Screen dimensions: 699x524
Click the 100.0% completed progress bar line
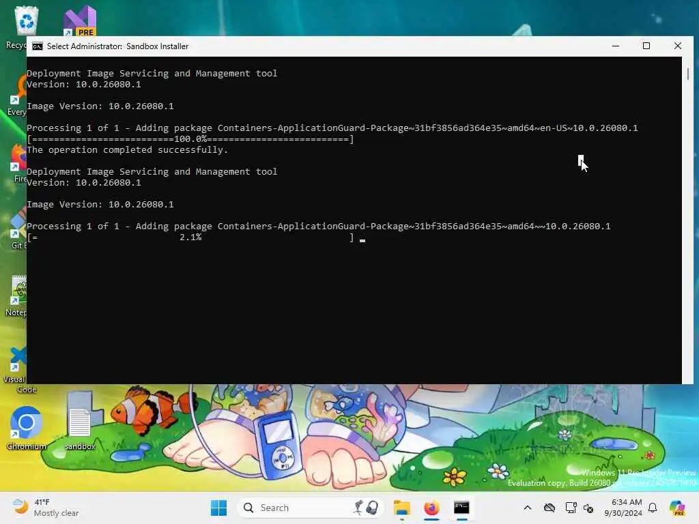[x=190, y=139]
